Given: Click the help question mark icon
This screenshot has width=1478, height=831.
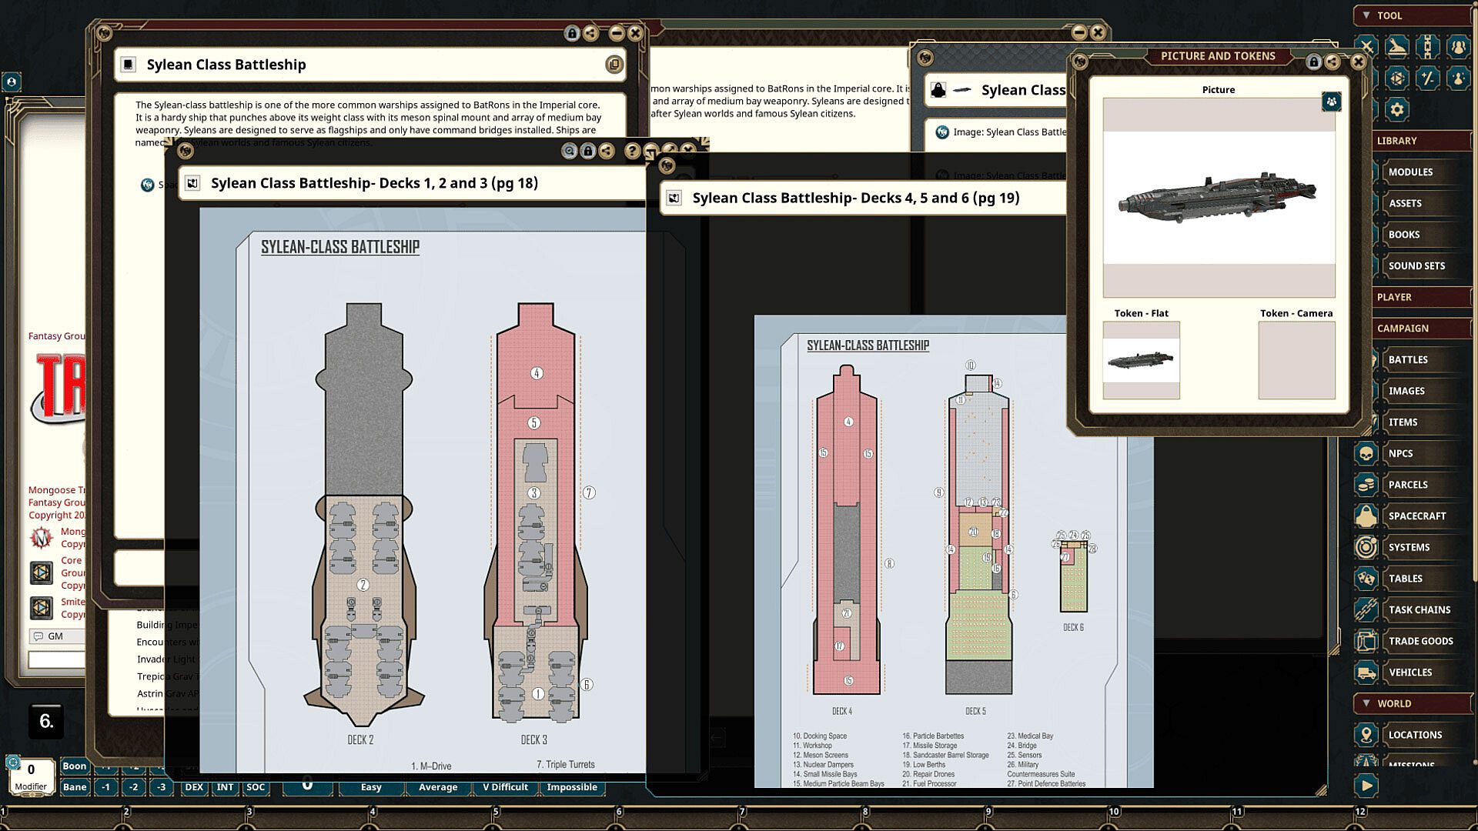Looking at the screenshot, I should 632,152.
